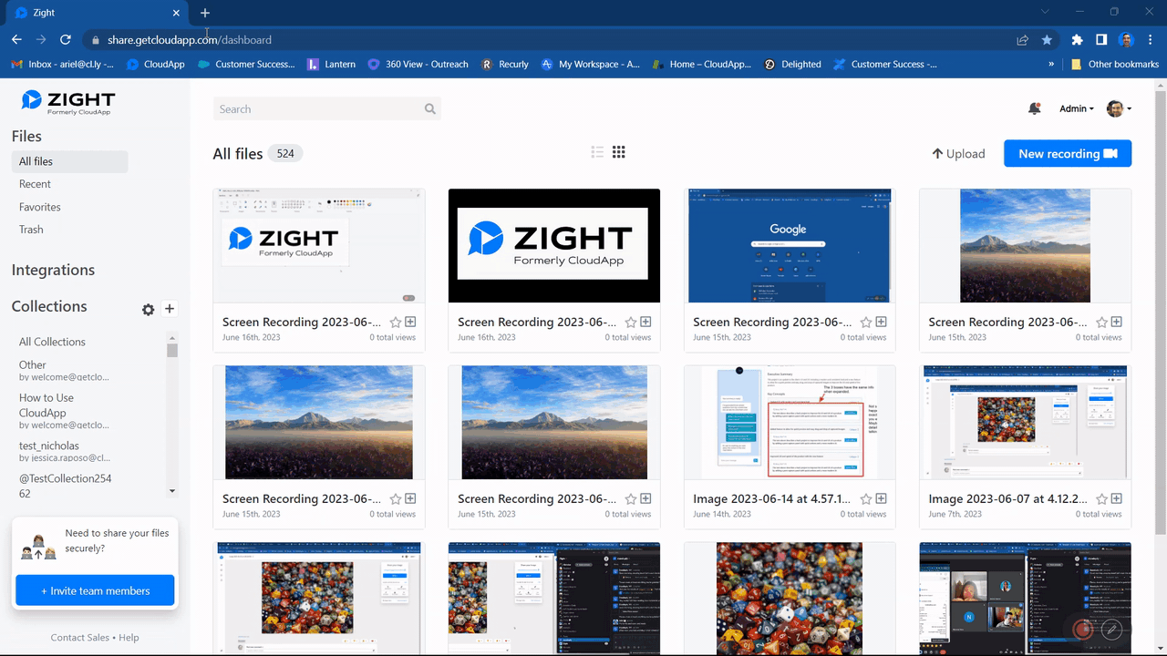
Task: Open the Help link
Action: [129, 638]
